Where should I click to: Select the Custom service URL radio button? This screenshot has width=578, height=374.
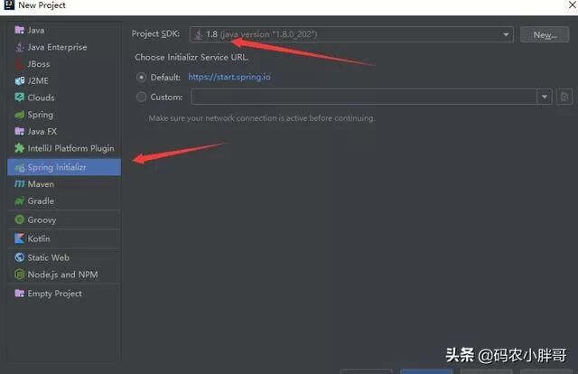click(141, 97)
